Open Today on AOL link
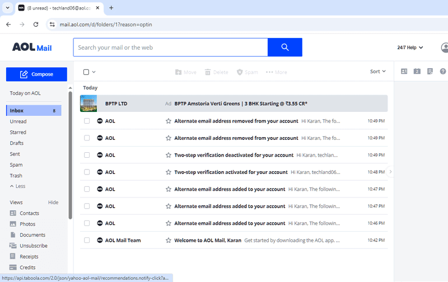The image size is (448, 282). 25,93
